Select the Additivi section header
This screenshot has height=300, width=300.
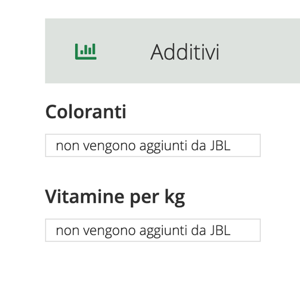pyautogui.click(x=185, y=51)
